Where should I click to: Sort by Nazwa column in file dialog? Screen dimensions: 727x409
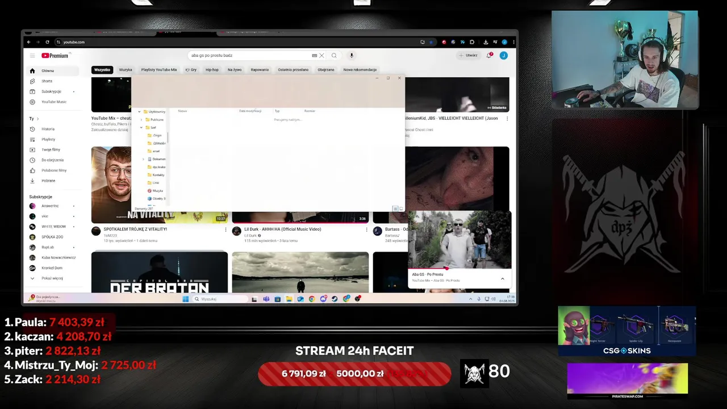[182, 111]
